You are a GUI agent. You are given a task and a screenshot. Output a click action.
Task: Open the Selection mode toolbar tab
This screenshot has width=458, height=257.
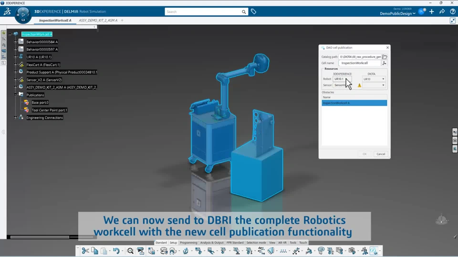click(x=256, y=242)
